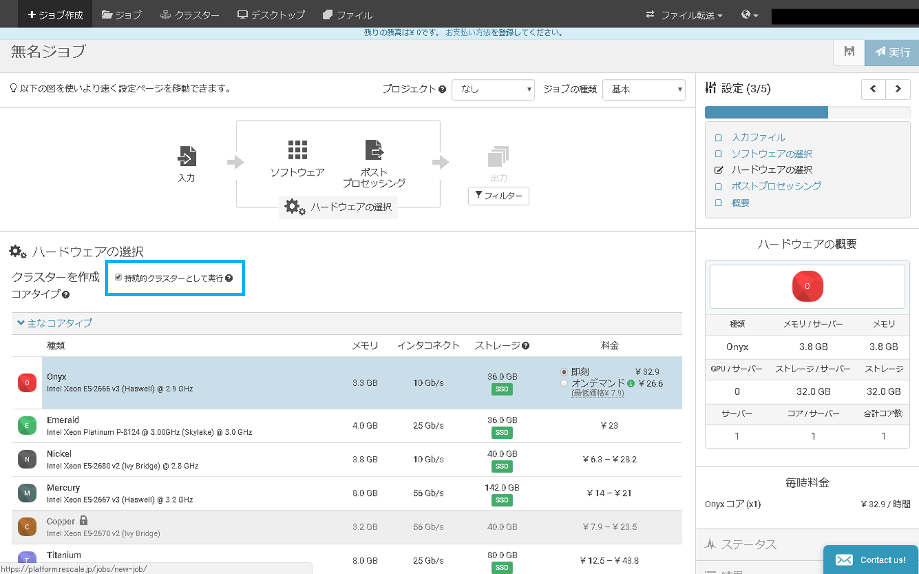Image resolution: width=919 pixels, height=574 pixels.
Task: Click the ¥ 32.9 / 時間 hourly cost text
Action: [885, 504]
